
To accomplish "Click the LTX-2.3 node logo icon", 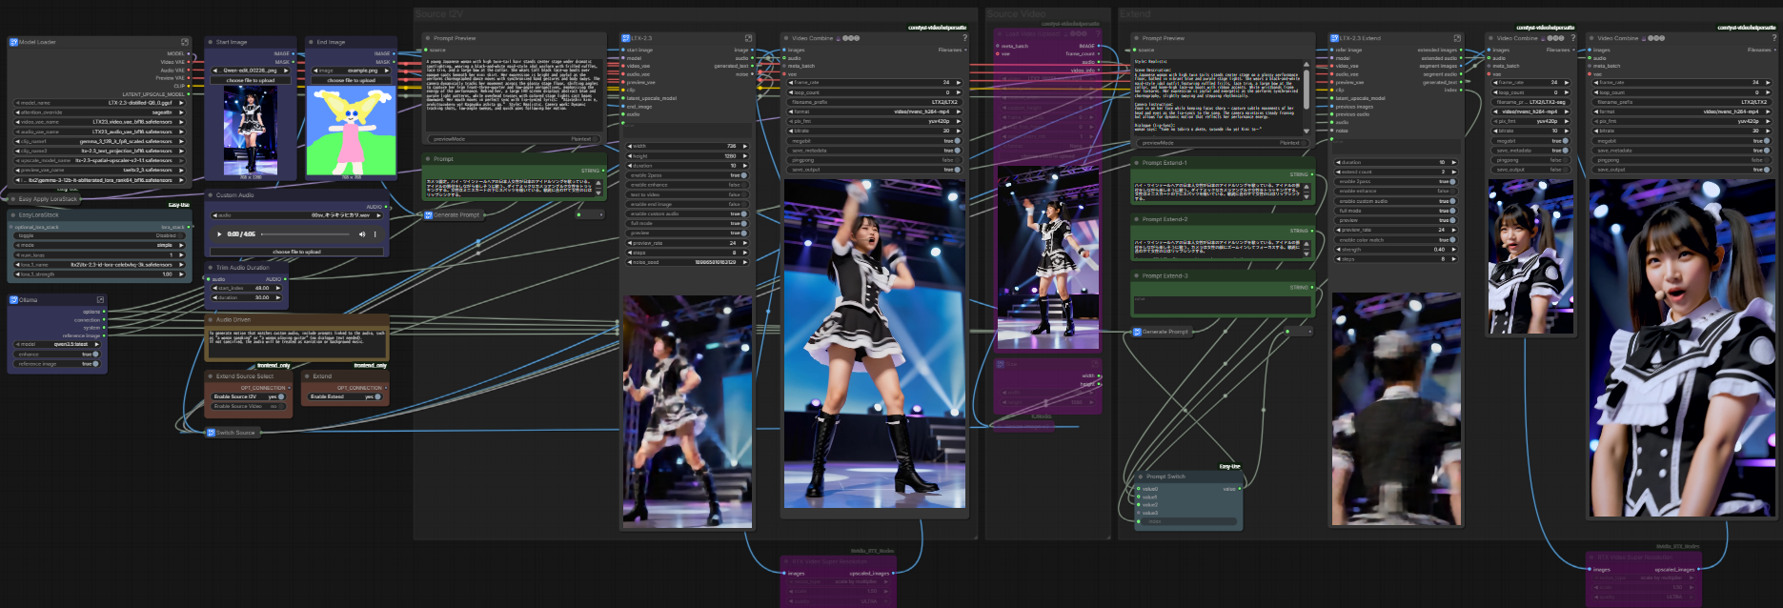I will tap(626, 38).
